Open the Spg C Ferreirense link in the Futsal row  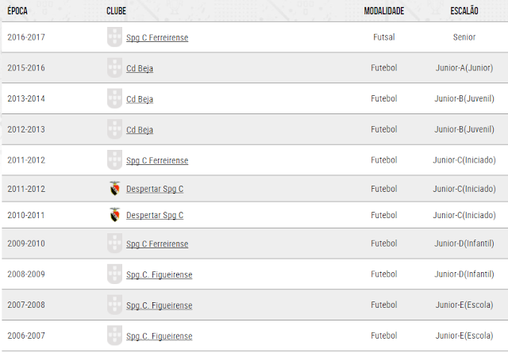click(157, 37)
